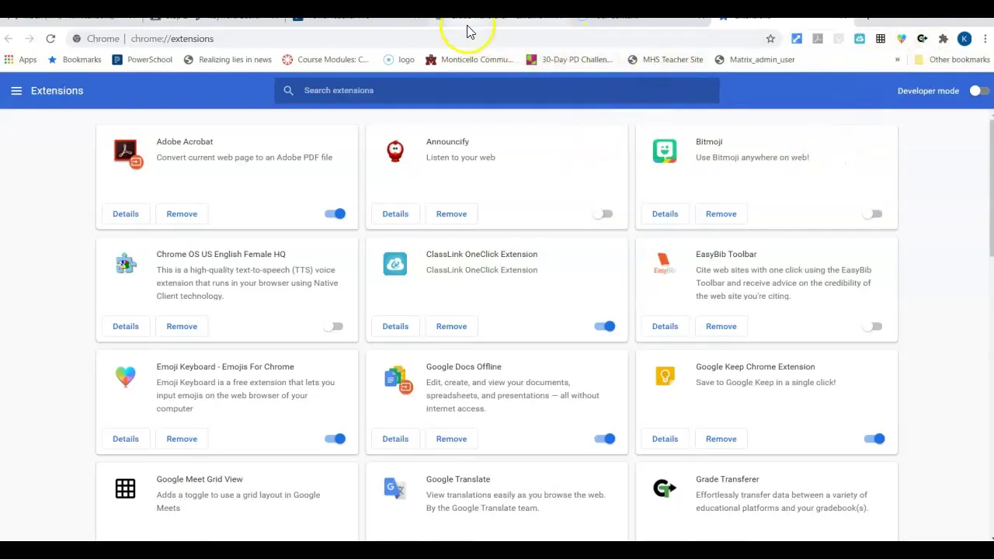Enable Chrome OS US English Female toggle
This screenshot has height=559, width=994.
(x=333, y=326)
